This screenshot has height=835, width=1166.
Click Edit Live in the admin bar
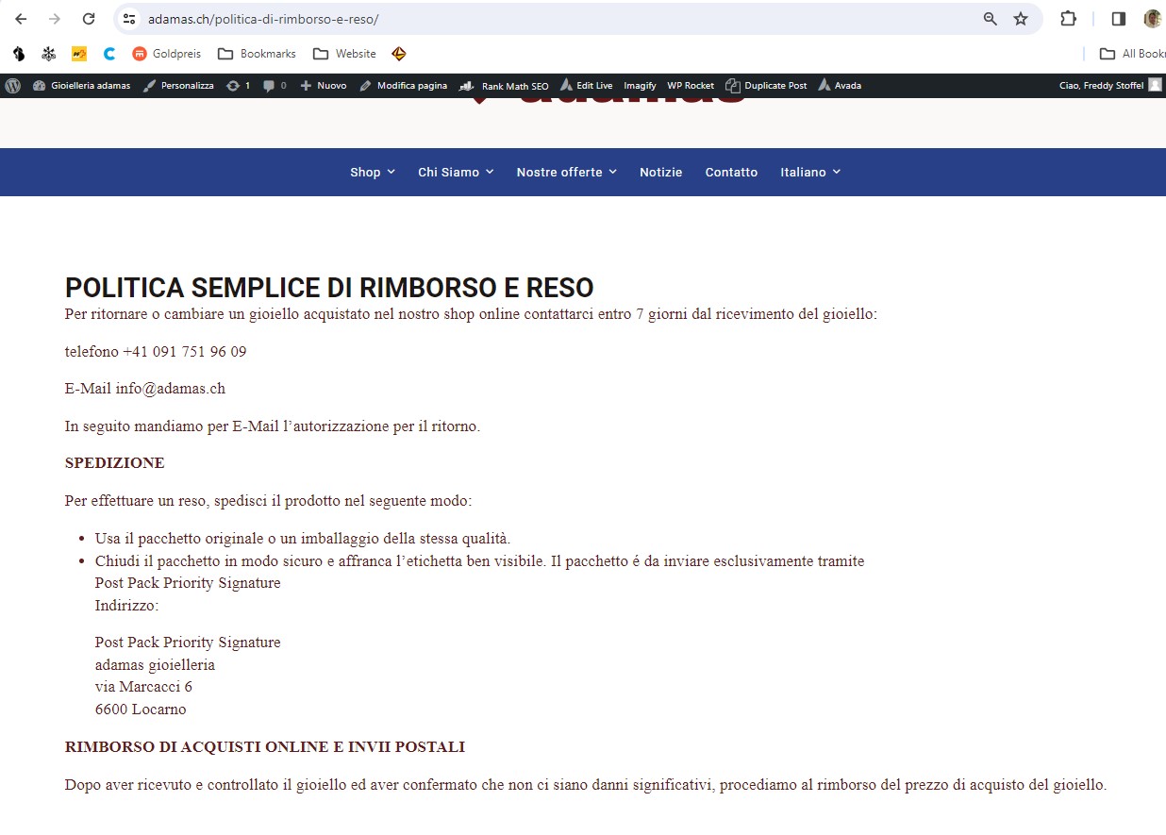(586, 85)
